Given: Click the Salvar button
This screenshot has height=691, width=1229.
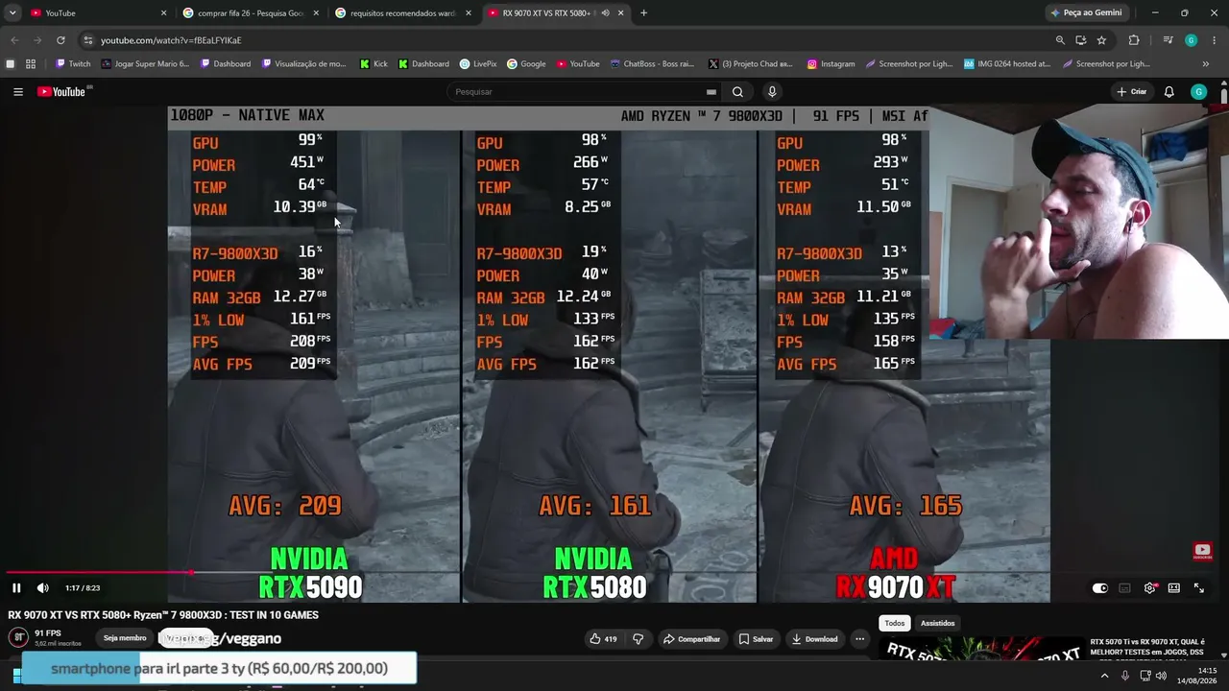Looking at the screenshot, I should tap(756, 639).
